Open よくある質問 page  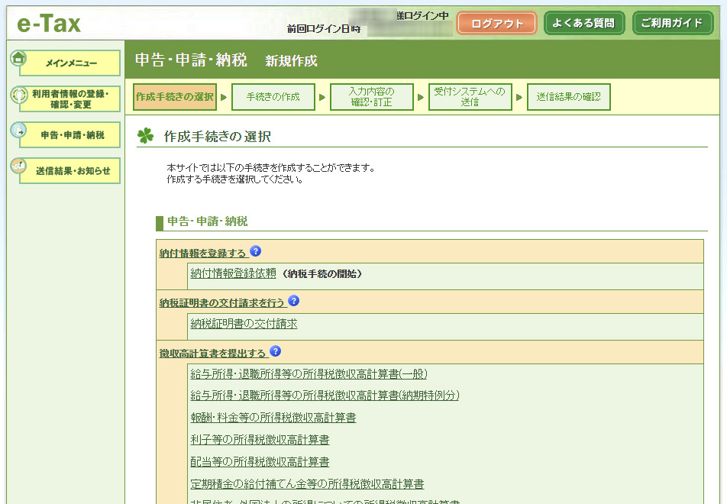click(584, 23)
